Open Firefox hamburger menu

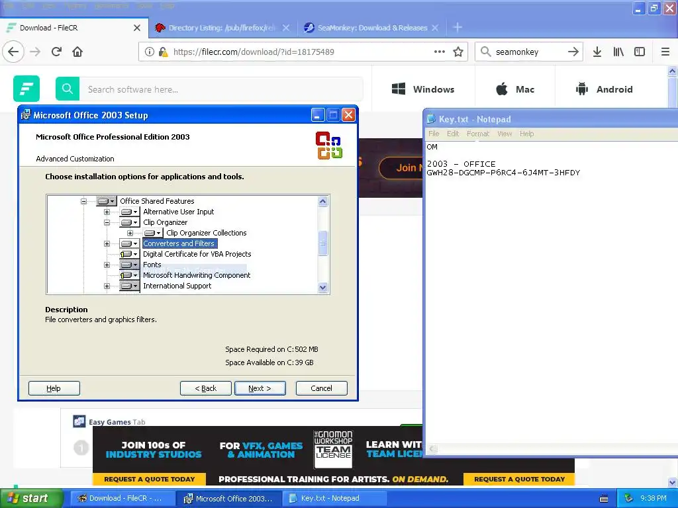[x=665, y=52]
